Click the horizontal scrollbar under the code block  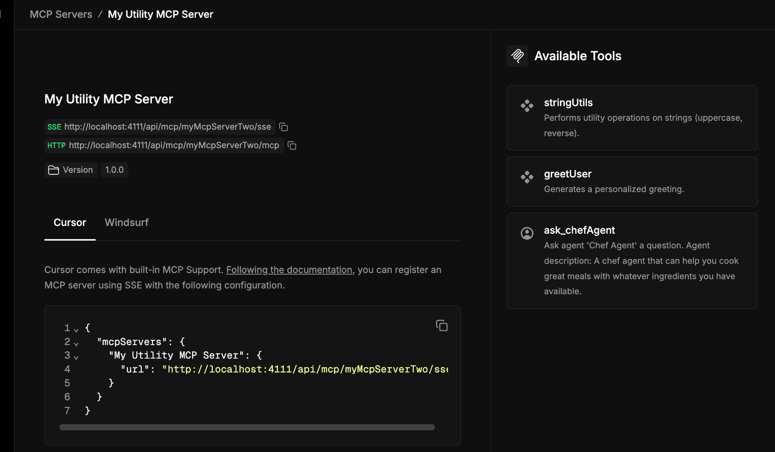pyautogui.click(x=247, y=427)
